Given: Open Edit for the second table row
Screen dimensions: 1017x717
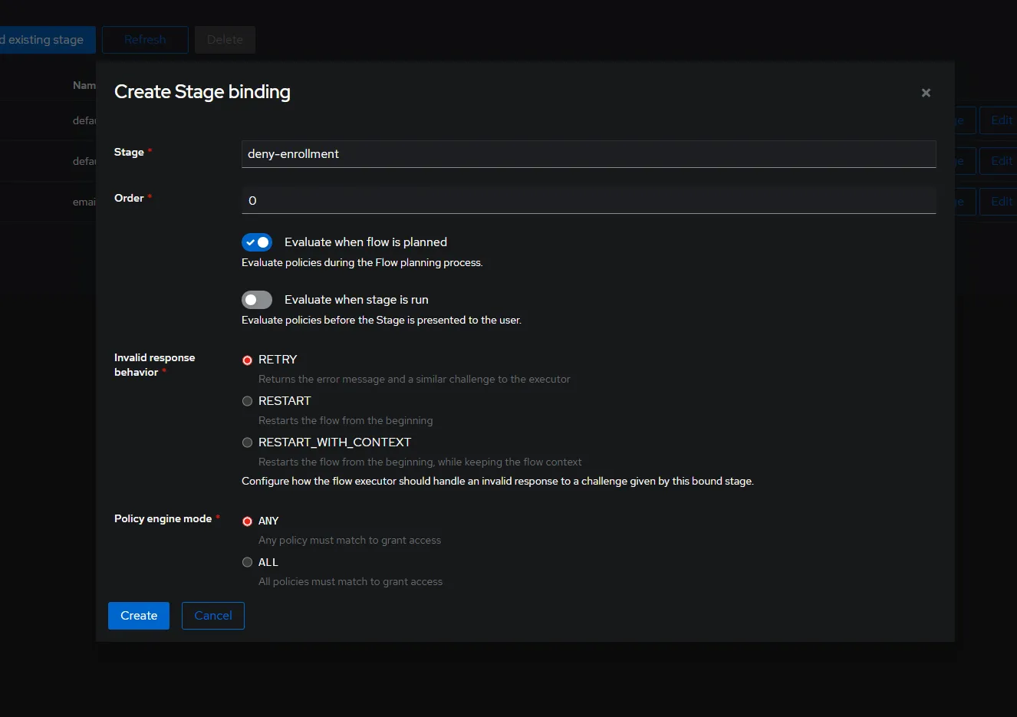Looking at the screenshot, I should click(x=1000, y=161).
